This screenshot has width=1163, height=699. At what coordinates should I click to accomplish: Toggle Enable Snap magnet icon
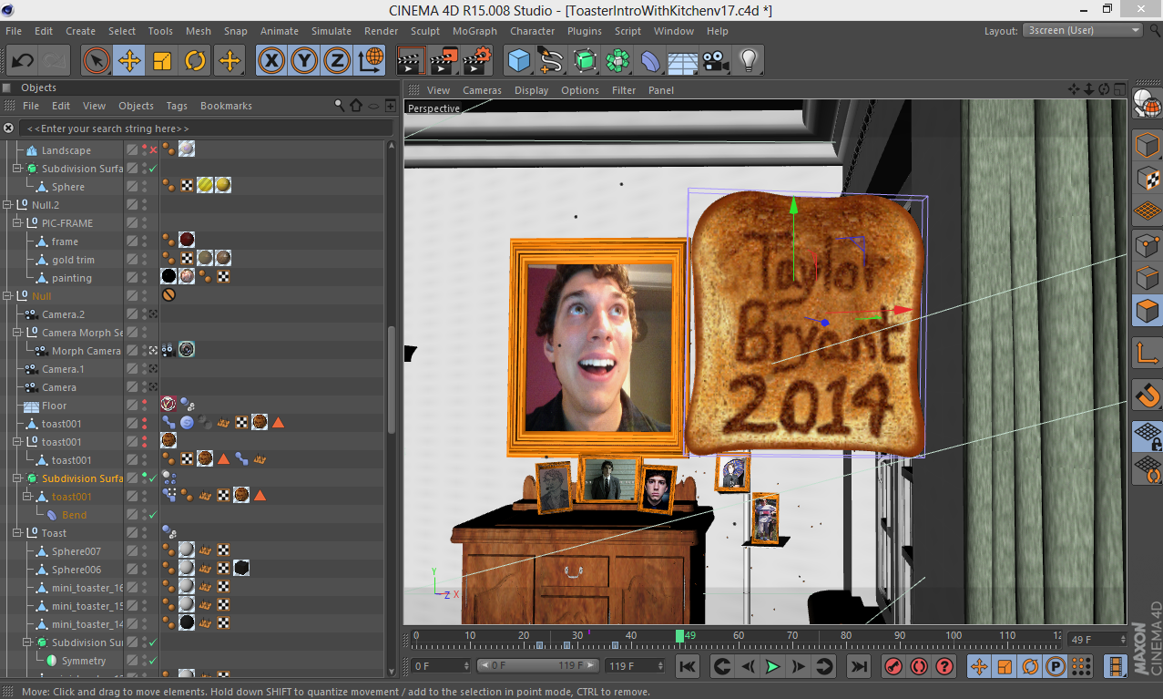pyautogui.click(x=1147, y=396)
